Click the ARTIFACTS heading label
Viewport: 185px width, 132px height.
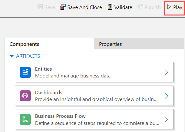[28, 56]
